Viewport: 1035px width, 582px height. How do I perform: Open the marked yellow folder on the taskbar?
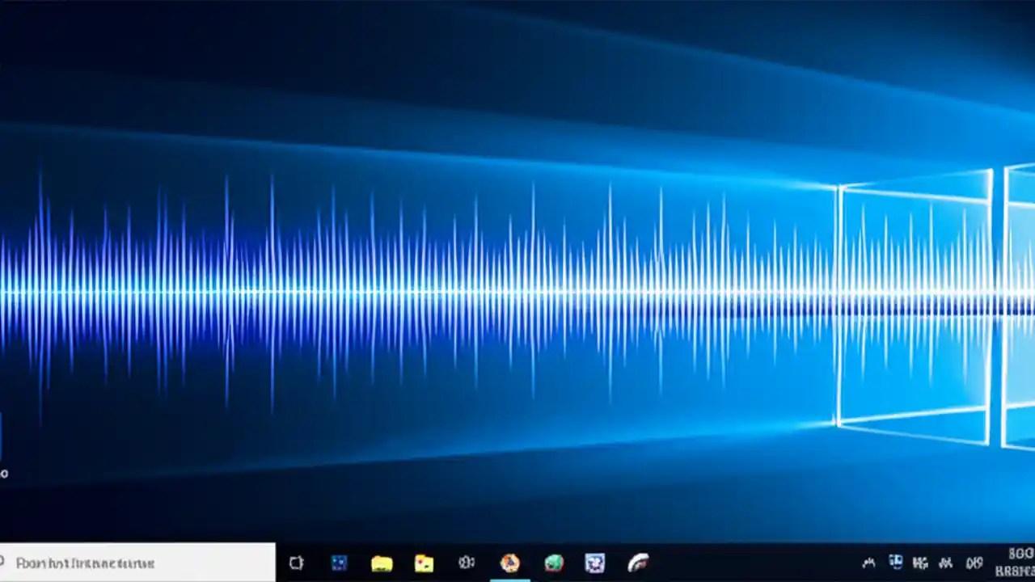(425, 562)
